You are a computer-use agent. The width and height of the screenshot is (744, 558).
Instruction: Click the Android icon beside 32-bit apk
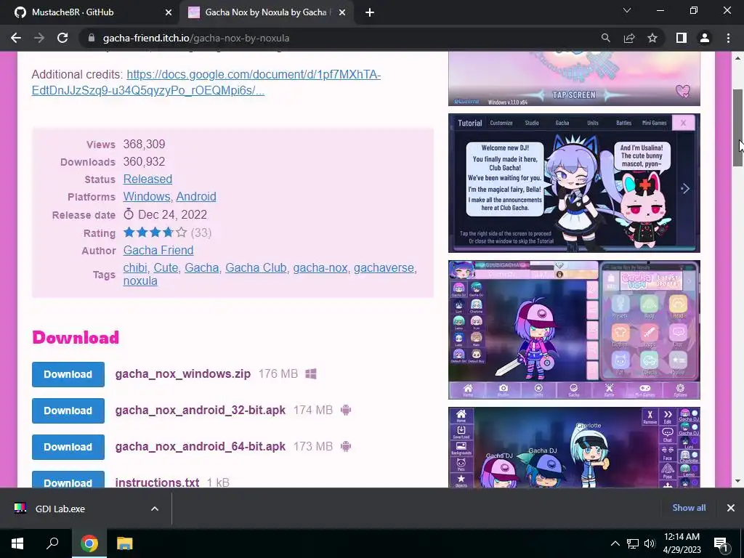(346, 410)
